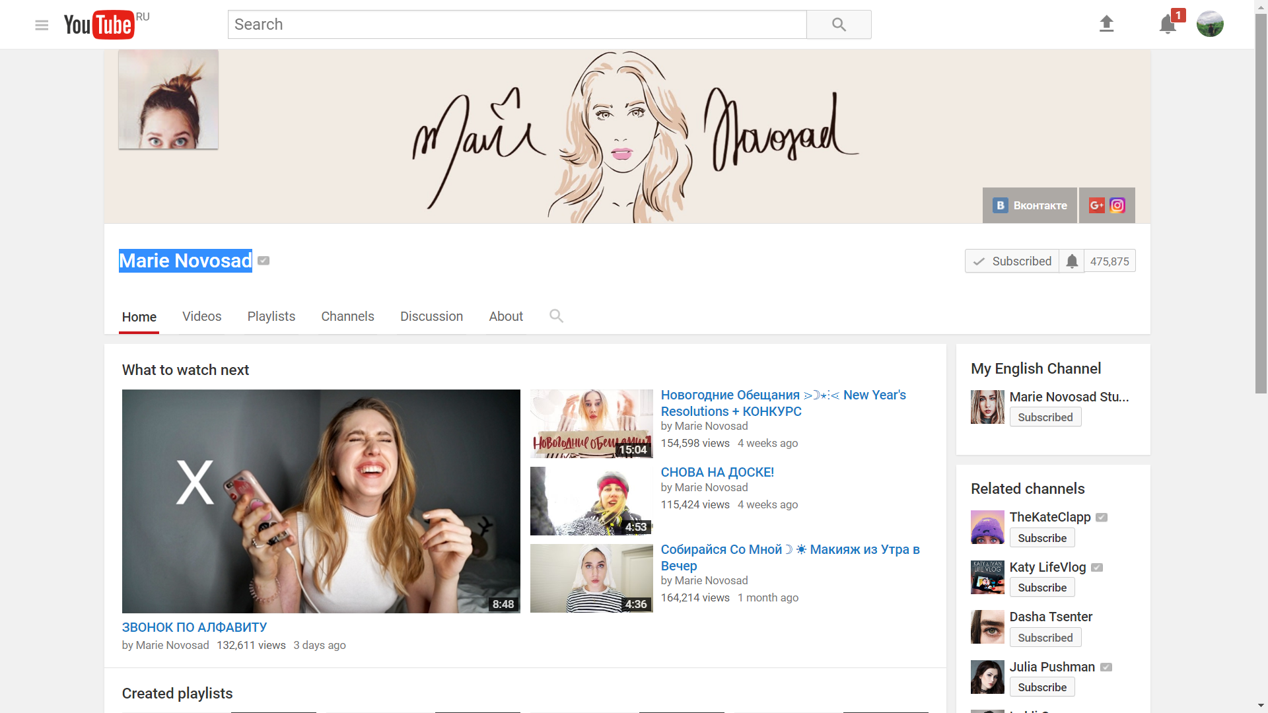Open the Dasha Tsenter channel link
Screen dimensions: 1268x713
(1051, 617)
